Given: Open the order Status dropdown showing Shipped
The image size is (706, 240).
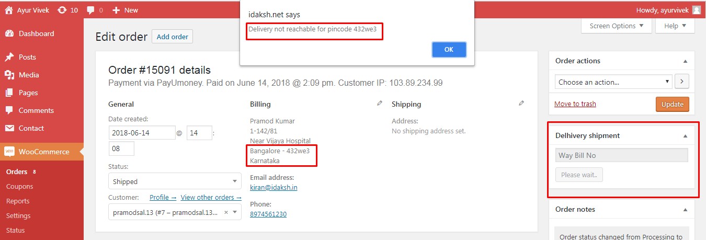Looking at the screenshot, I should click(x=175, y=181).
